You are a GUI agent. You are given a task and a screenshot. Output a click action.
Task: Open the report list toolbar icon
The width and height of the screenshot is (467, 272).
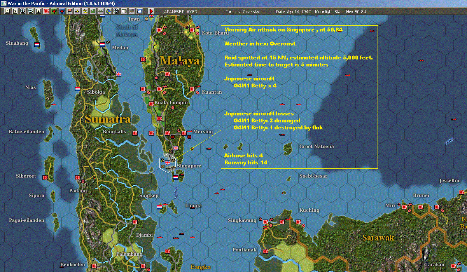(x=15, y=11)
